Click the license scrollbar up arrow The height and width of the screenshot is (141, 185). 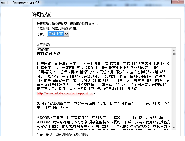pyautogui.click(x=174, y=50)
